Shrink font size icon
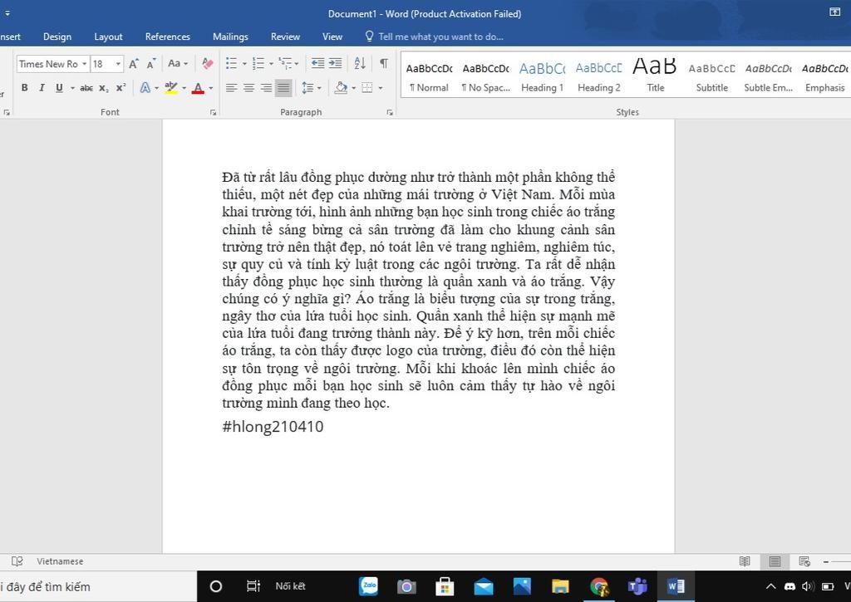Screen dimensions: 851x602 coord(151,64)
